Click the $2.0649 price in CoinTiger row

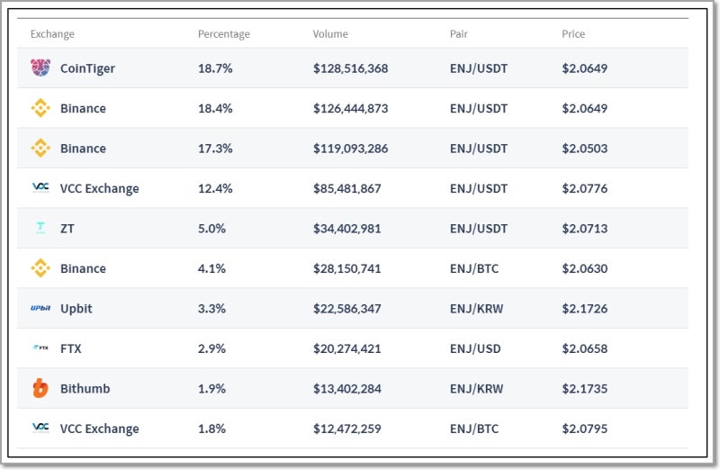coord(584,68)
